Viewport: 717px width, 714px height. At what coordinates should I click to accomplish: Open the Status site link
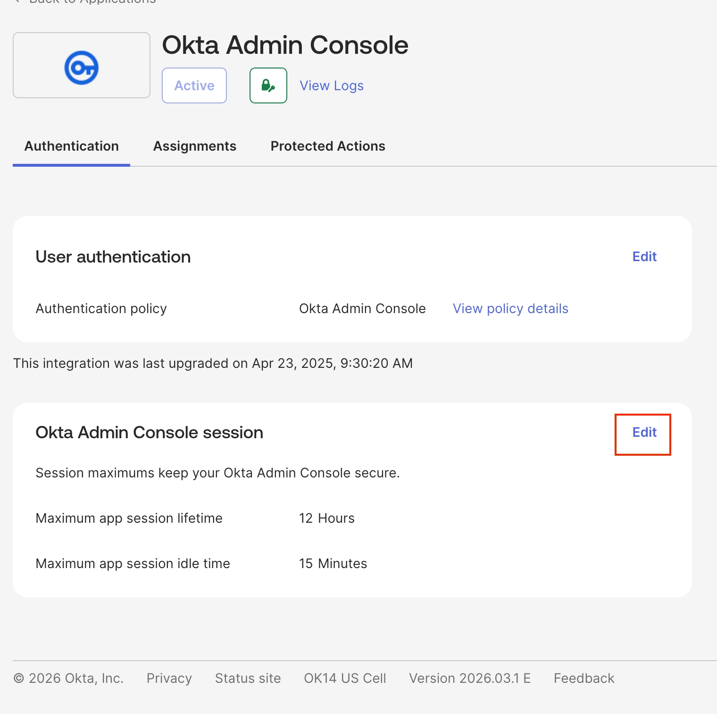[248, 679]
